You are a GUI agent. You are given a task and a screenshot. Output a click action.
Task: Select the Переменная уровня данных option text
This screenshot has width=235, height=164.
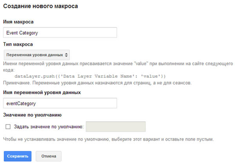34,55
